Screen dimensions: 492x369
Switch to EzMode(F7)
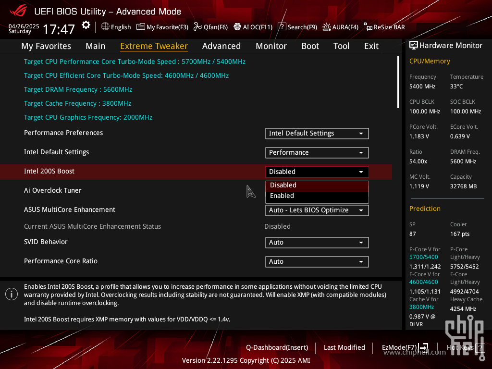(399, 348)
